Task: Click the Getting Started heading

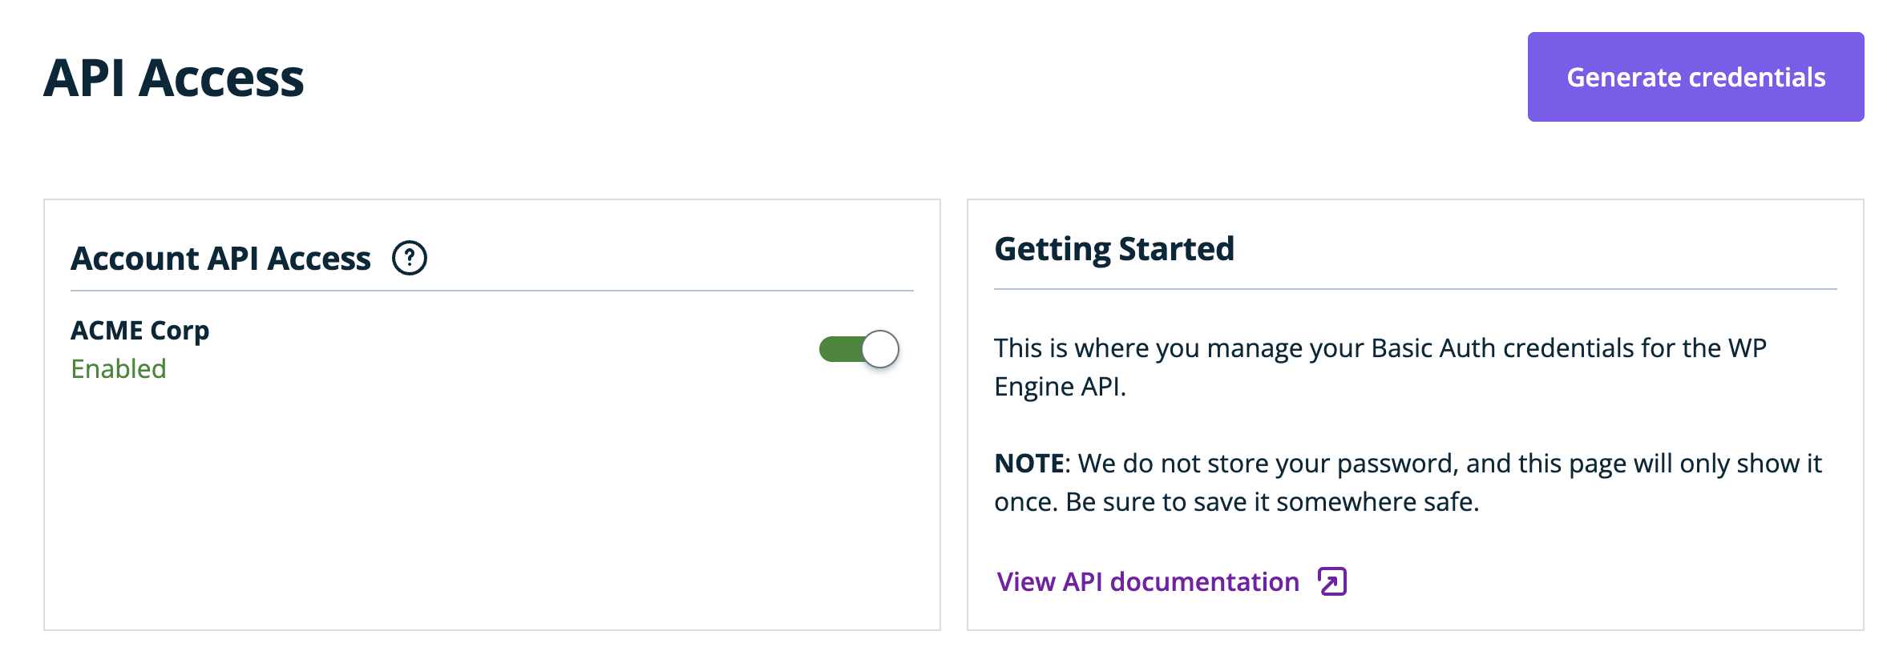Action: point(1114,249)
